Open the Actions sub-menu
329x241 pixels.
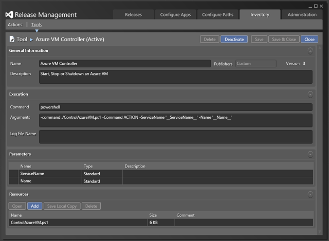pos(15,25)
